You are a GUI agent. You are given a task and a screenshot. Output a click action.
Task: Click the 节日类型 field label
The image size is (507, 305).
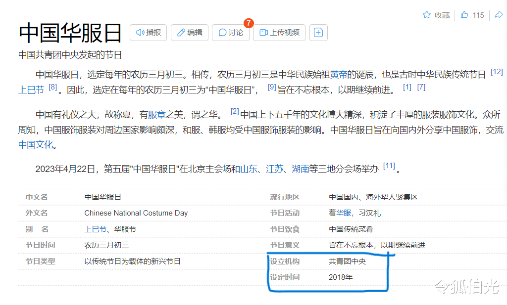click(x=41, y=261)
